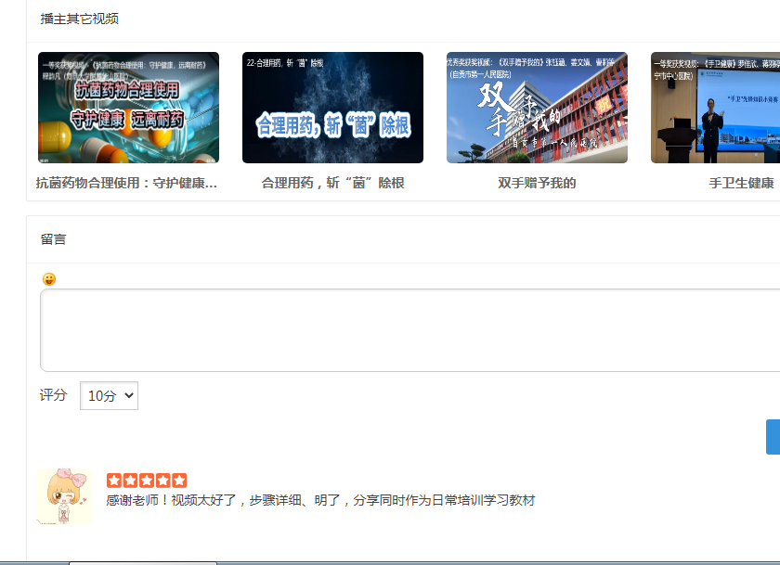Click inside the 留言 comment text box
This screenshot has width=780, height=565.
[409, 330]
